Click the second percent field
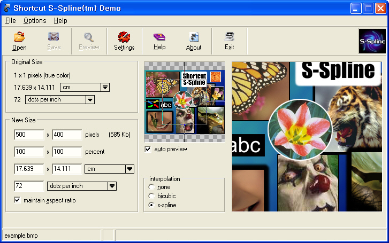 coord(67,152)
